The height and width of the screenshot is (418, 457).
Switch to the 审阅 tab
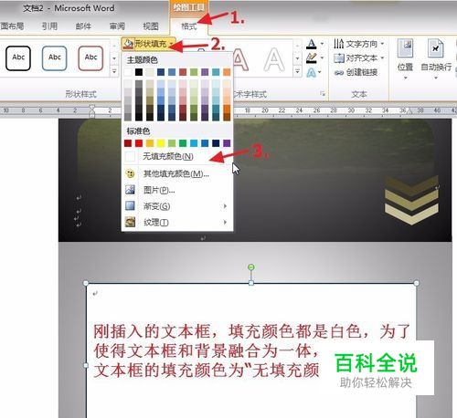click(x=117, y=26)
